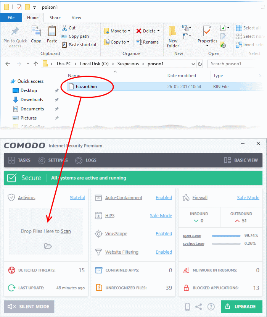Click the Contained Apps icon
Image resolution: width=267 pixels, height=317 pixels.
click(x=99, y=270)
